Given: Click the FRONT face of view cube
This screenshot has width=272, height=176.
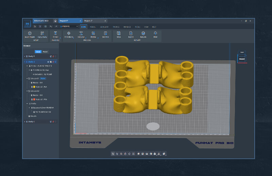Looking at the screenshot, I should click(x=242, y=59).
